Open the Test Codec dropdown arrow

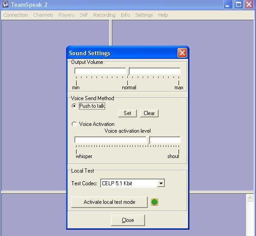pyautogui.click(x=161, y=183)
